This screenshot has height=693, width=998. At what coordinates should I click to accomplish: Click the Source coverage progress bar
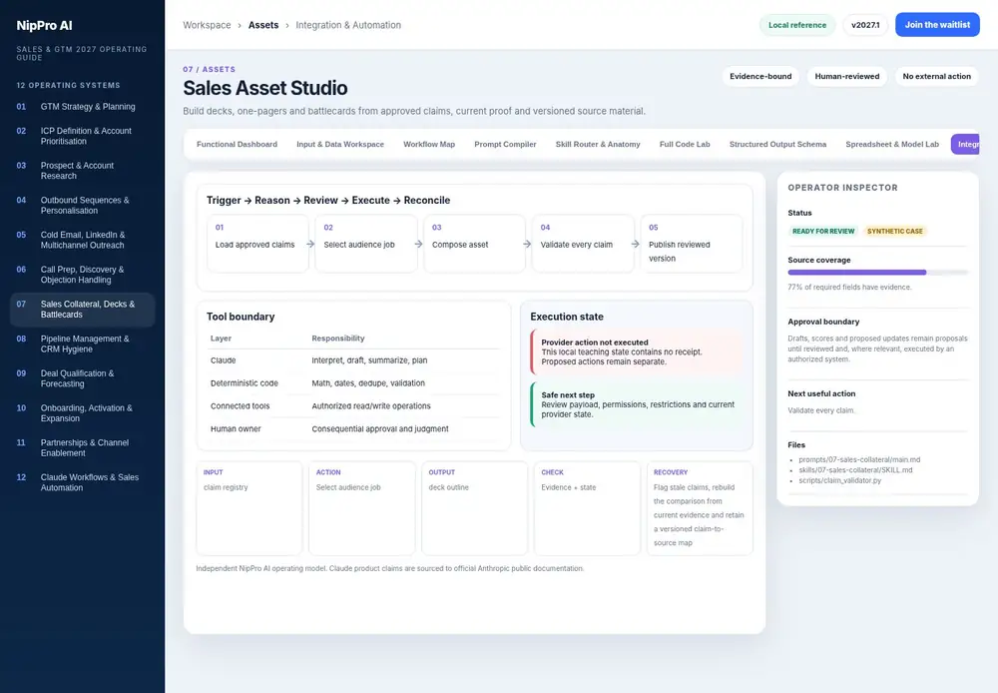pos(877,273)
